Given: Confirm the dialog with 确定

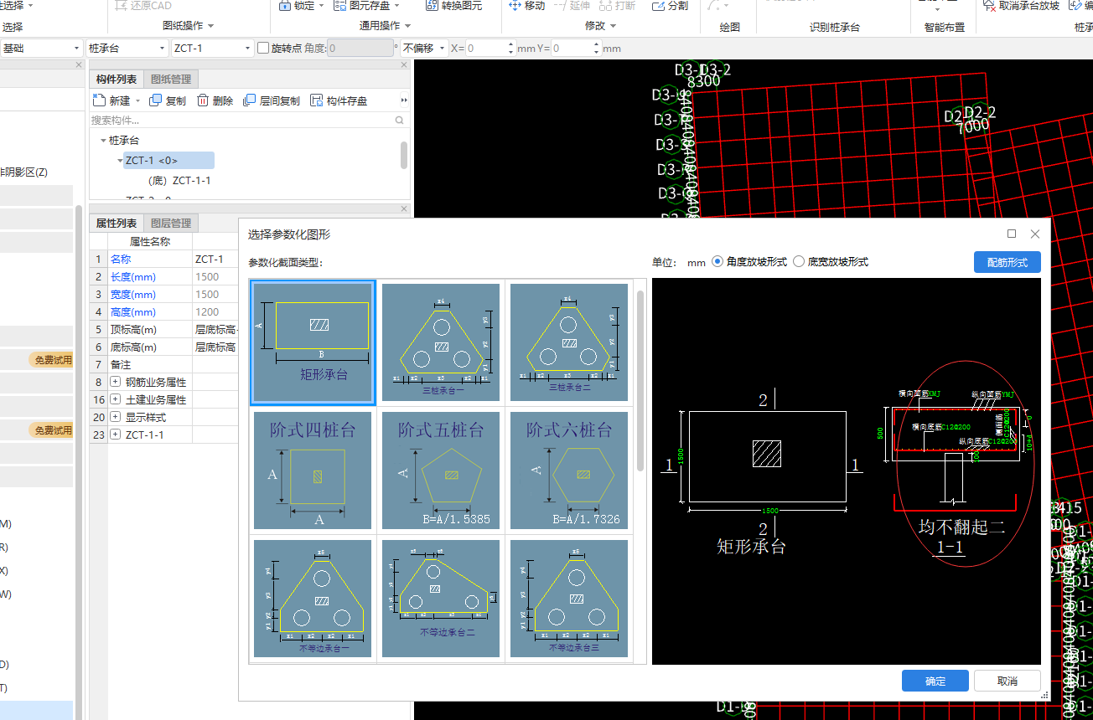Looking at the screenshot, I should pos(935,681).
